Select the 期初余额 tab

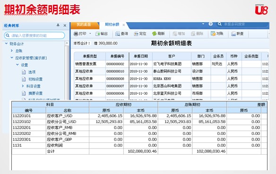[112, 25]
